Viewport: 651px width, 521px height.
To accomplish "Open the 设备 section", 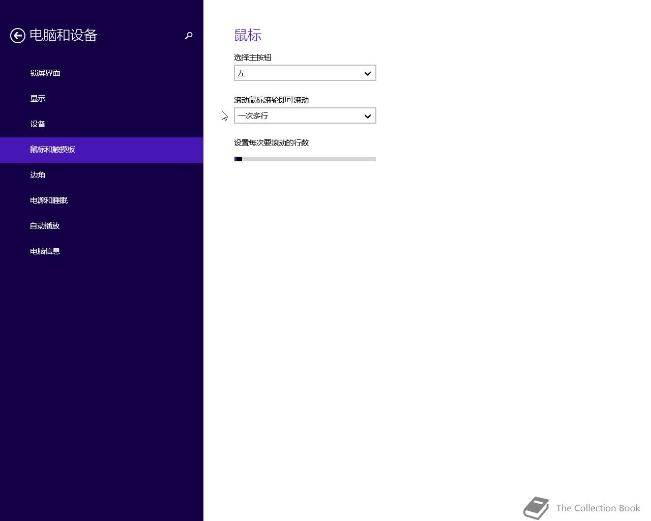I will (102, 124).
